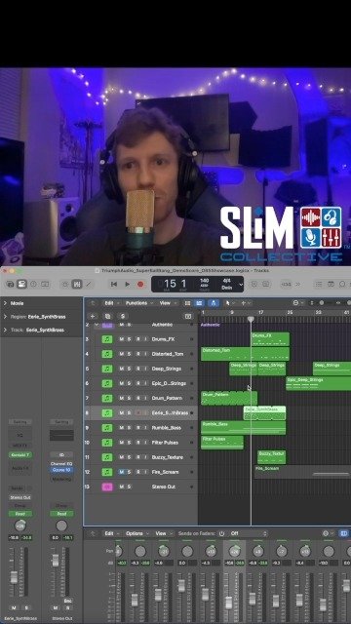
Task: Click the pink Stereo Out track icon
Action: 107,487
